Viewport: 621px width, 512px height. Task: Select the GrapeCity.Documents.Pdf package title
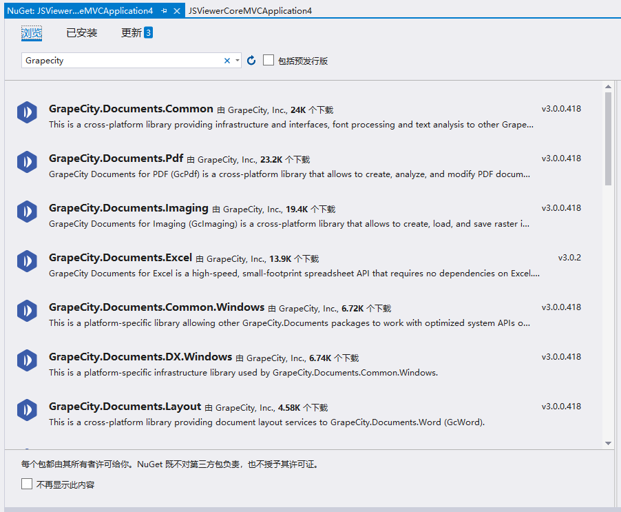pos(116,158)
